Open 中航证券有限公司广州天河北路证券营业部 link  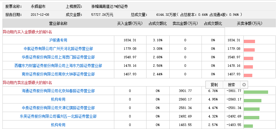58,49
